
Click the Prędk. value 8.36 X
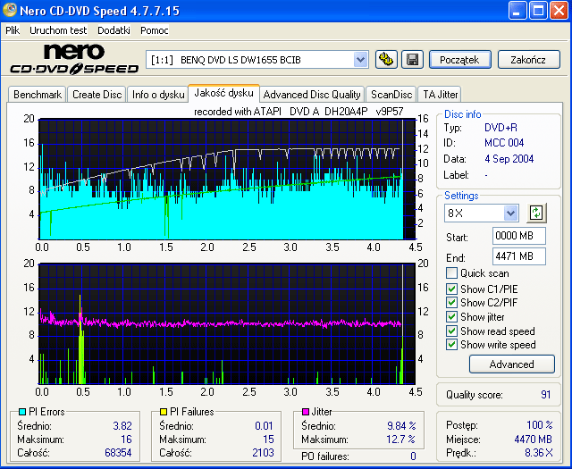pos(538,453)
